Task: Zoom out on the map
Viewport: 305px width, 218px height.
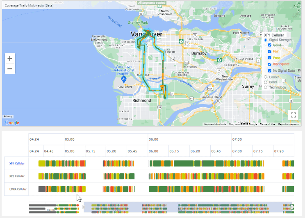Action: click(10, 69)
